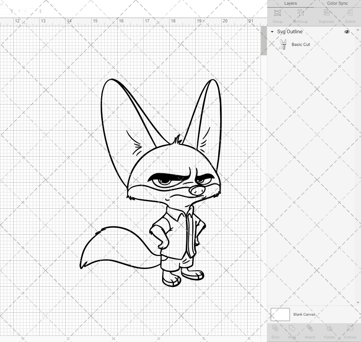Click the Attach paperclip icon
The height and width of the screenshot is (342, 361).
tap(310, 328)
